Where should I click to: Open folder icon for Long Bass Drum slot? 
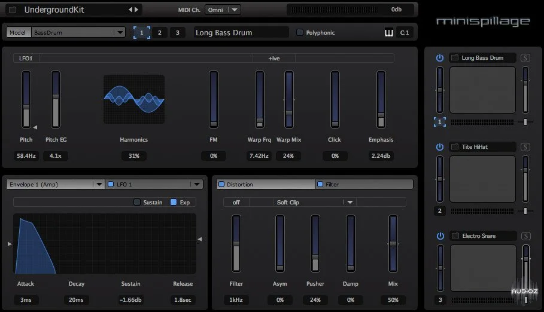455,58
